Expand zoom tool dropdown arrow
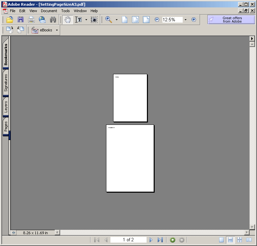 point(117,20)
